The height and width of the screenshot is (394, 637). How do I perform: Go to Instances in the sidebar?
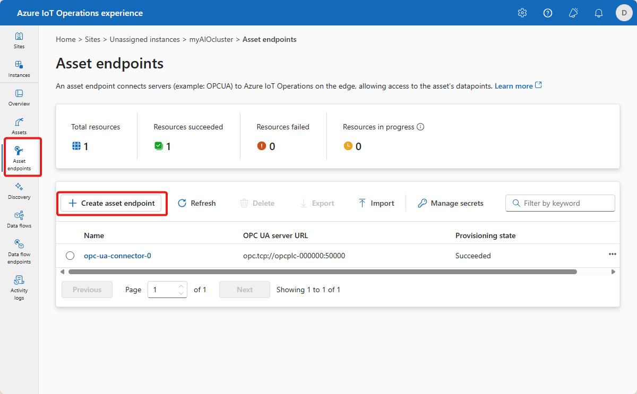pyautogui.click(x=19, y=69)
